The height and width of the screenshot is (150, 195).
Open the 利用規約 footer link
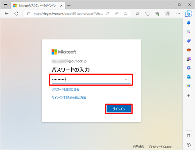pos(138,147)
